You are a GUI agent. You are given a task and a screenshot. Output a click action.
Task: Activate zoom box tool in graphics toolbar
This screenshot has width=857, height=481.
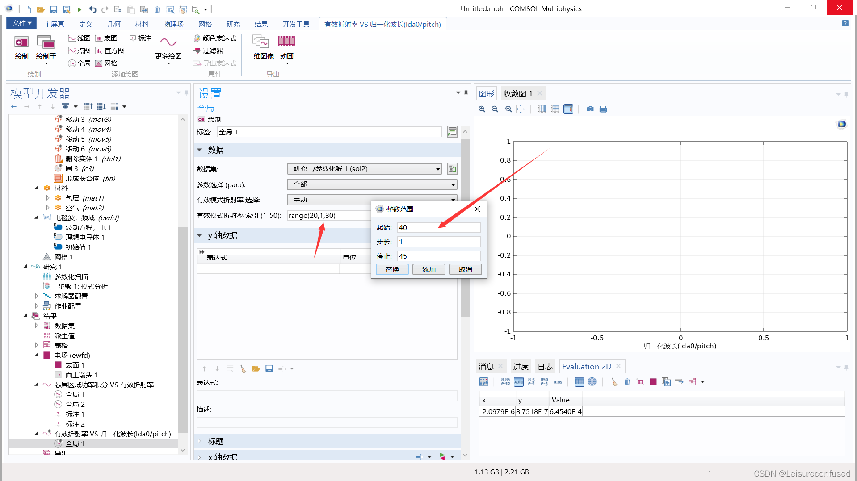coord(508,109)
